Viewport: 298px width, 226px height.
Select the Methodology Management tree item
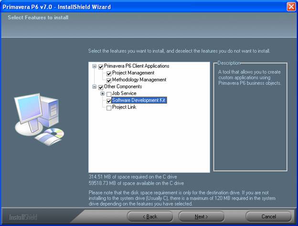tap(139, 80)
